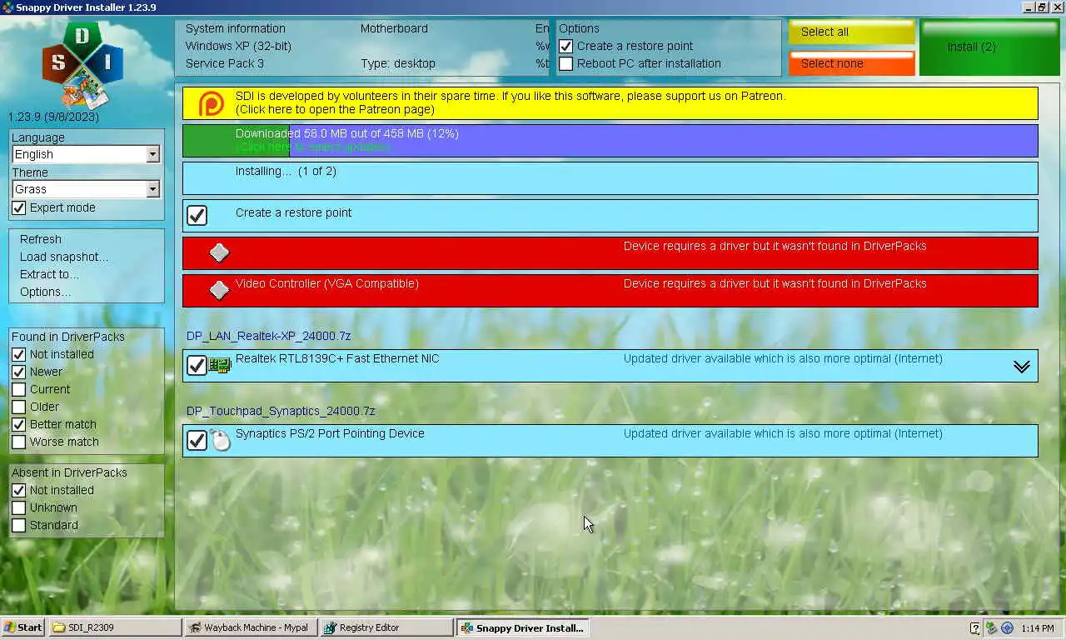The height and width of the screenshot is (640, 1066).
Task: Click the Synaptics mouse device icon
Action: [220, 440]
